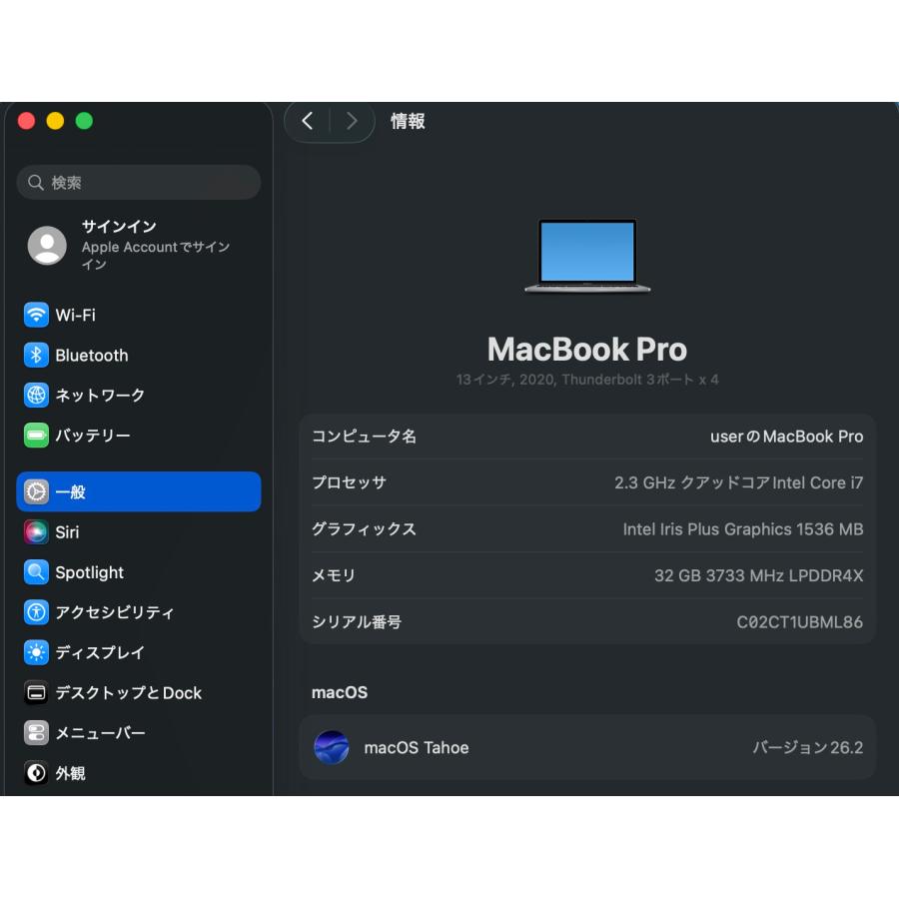Click the macOS Tahoe logo icon
The width and height of the screenshot is (899, 899).
click(x=332, y=747)
